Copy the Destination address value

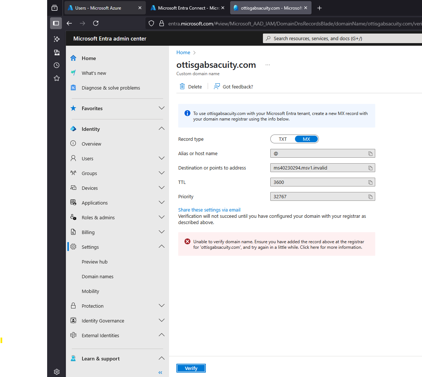tap(370, 168)
